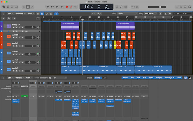Open Quick Help question mark button

(12, 7)
